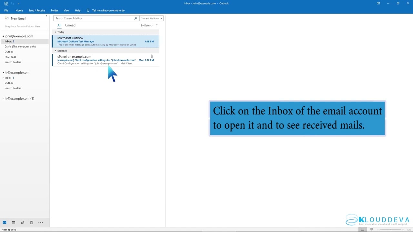Open Outbox under hi@example.com
Viewport: 413px width, 232px height.
pos(9,83)
